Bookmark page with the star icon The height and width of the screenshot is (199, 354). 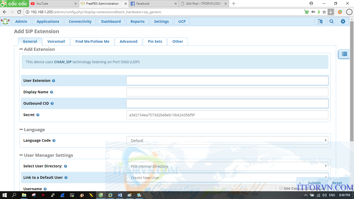pos(324,12)
